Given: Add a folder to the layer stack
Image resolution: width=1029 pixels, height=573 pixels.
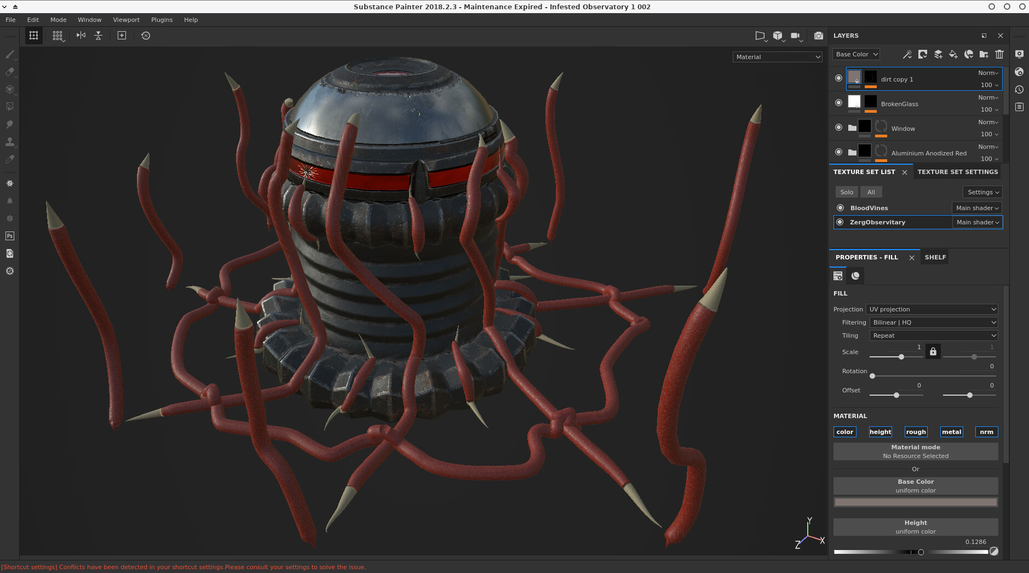Looking at the screenshot, I should point(984,54).
